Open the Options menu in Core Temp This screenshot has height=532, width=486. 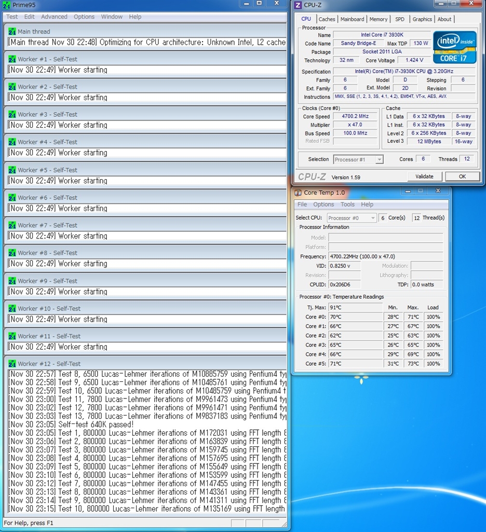pos(323,205)
